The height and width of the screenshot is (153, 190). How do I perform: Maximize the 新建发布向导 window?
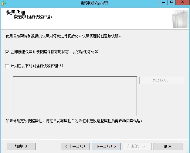point(172,2)
